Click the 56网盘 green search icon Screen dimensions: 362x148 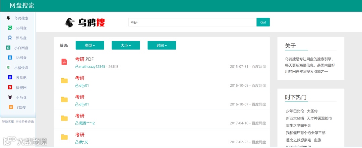(x=10, y=28)
